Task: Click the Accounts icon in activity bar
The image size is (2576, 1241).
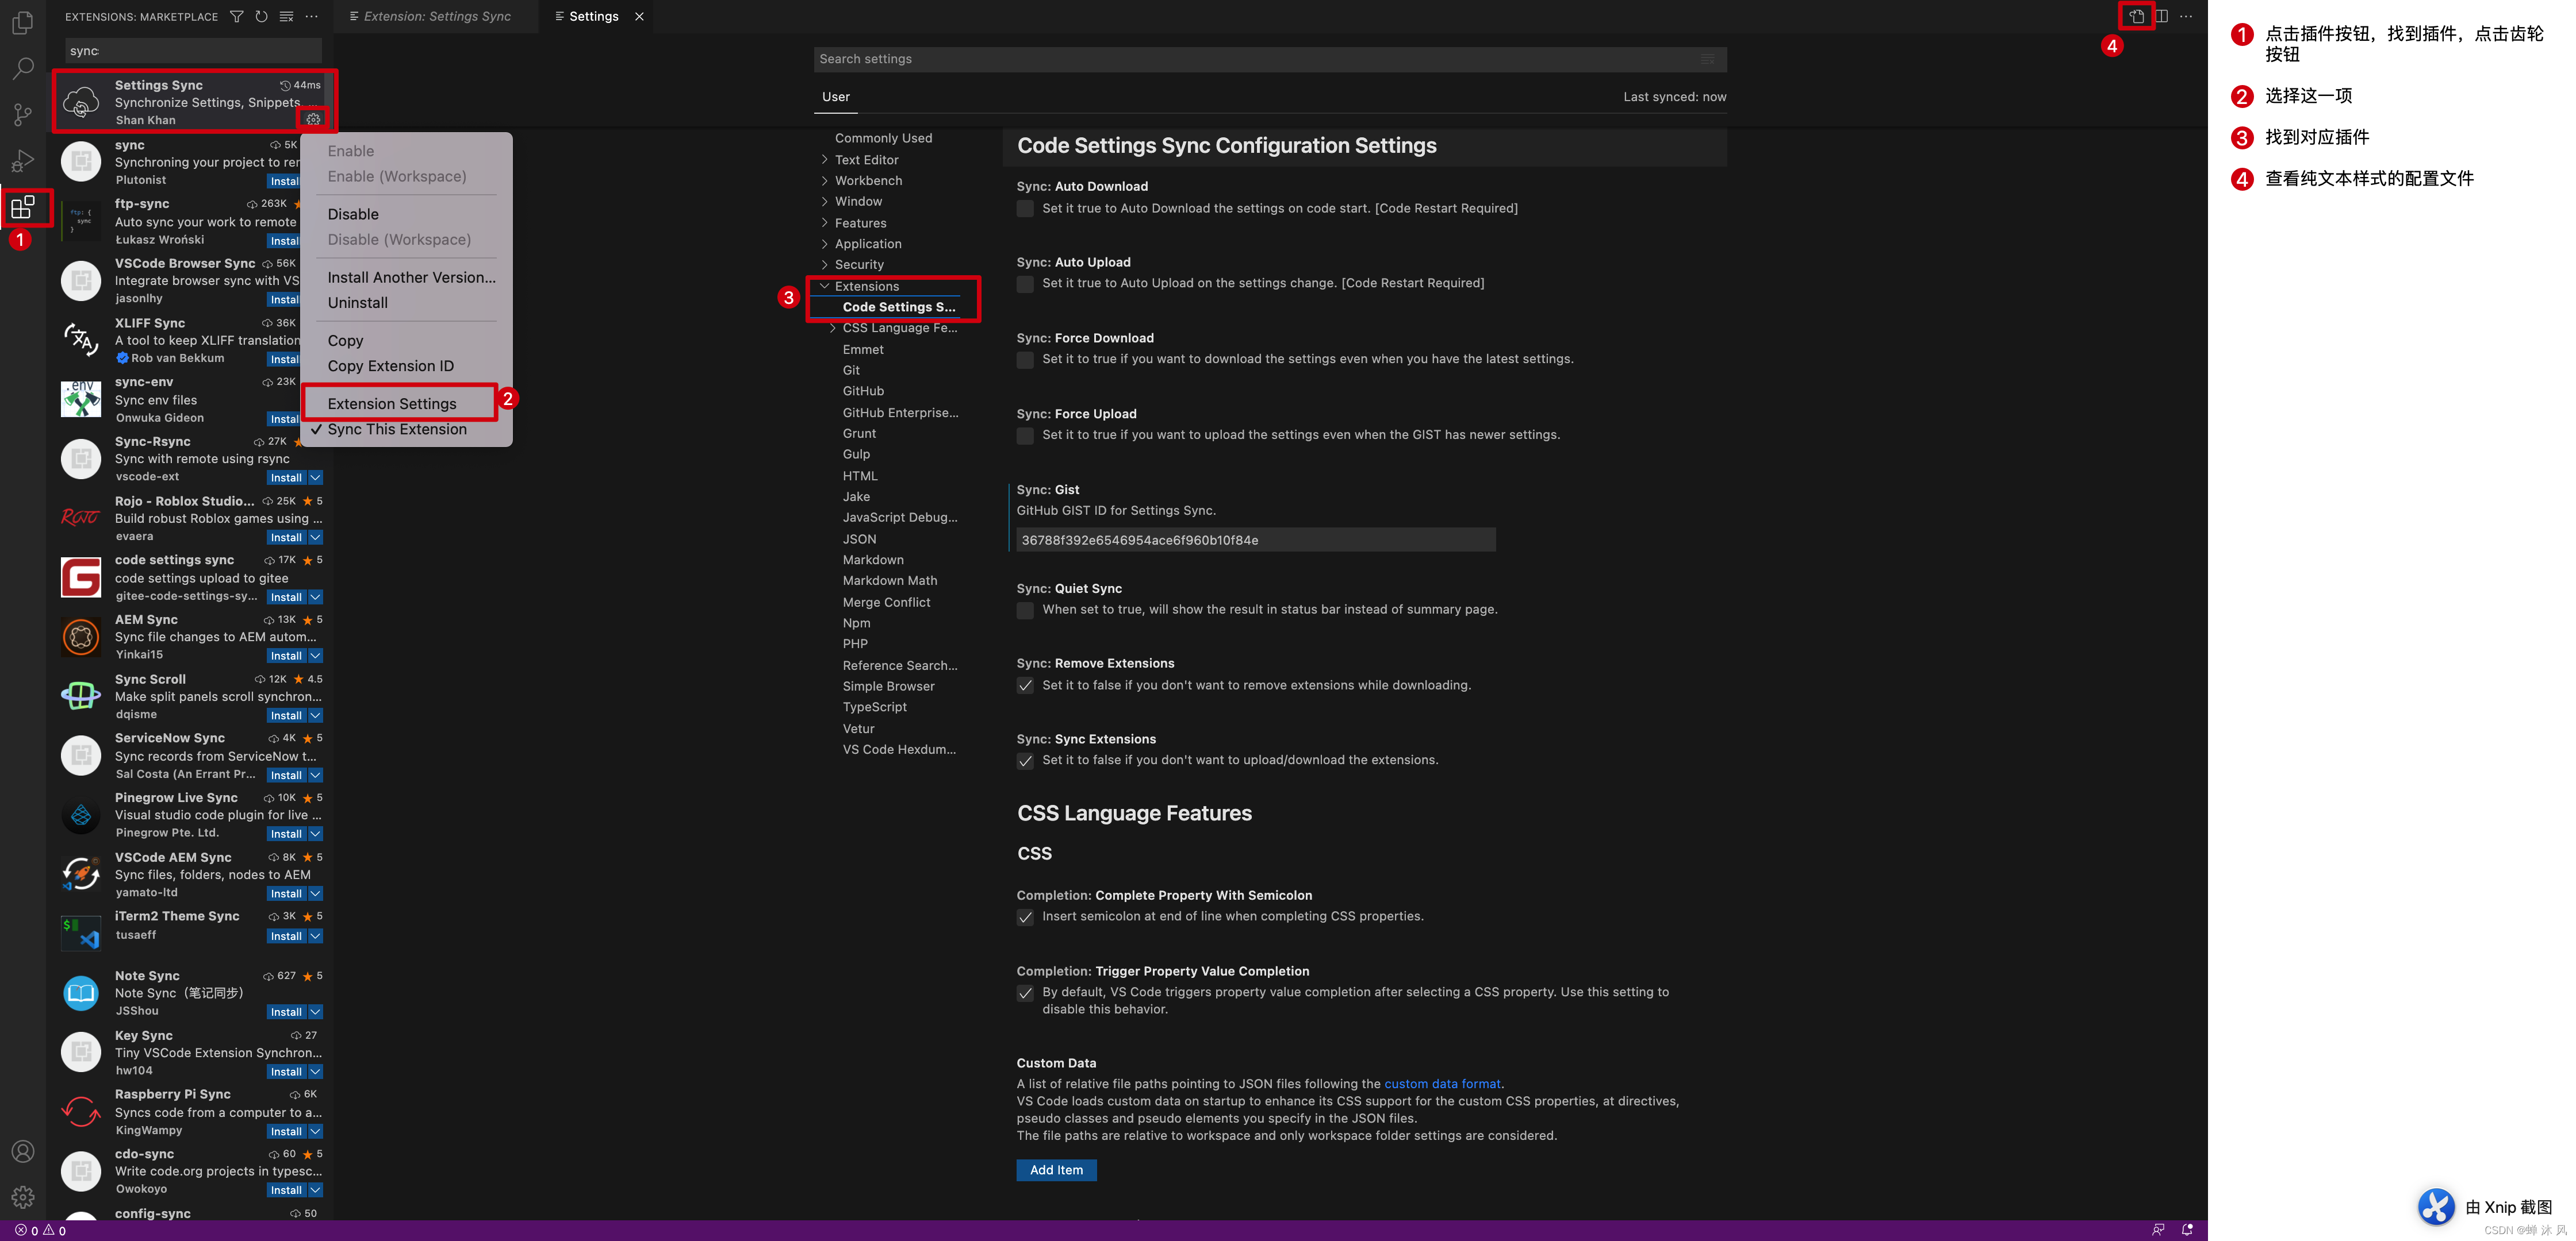Action: point(22,1152)
